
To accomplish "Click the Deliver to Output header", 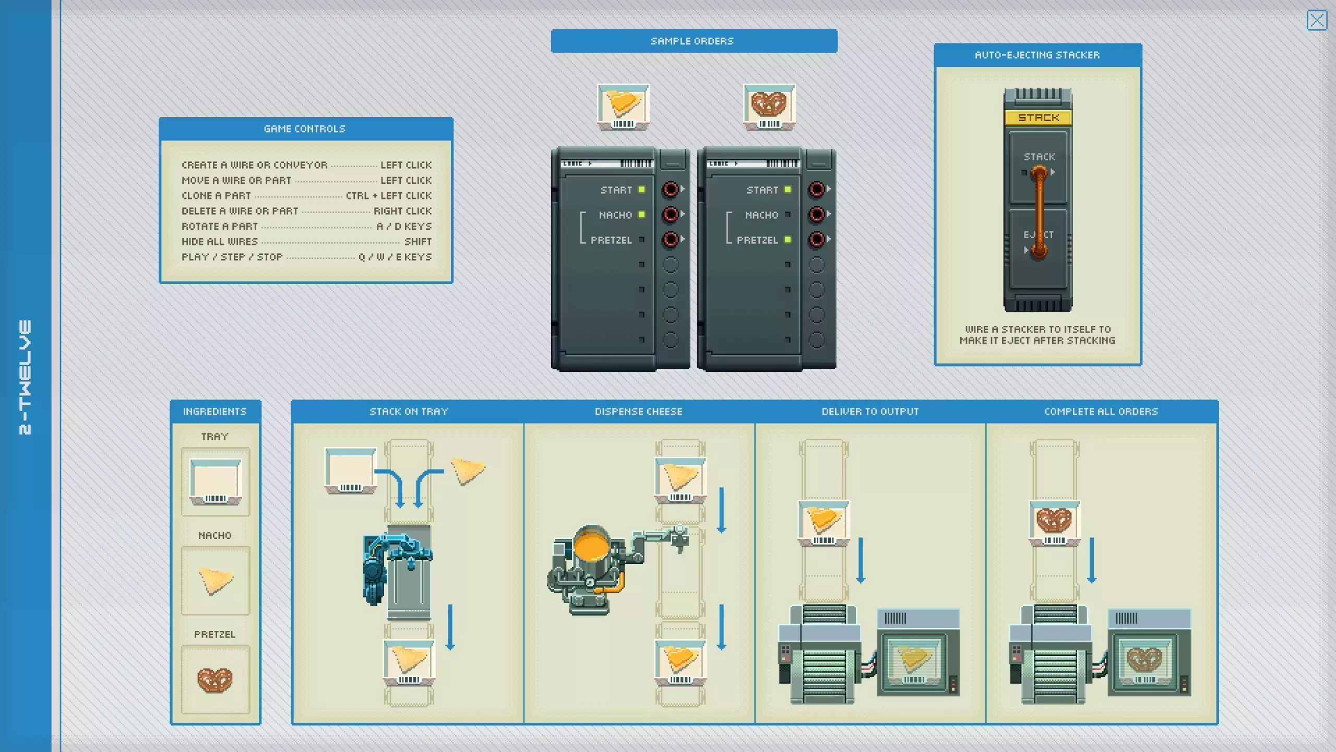I will coord(870,412).
